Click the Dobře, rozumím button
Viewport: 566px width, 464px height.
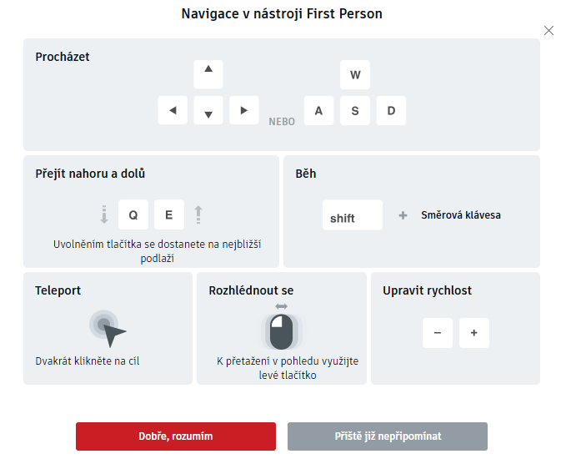click(176, 436)
